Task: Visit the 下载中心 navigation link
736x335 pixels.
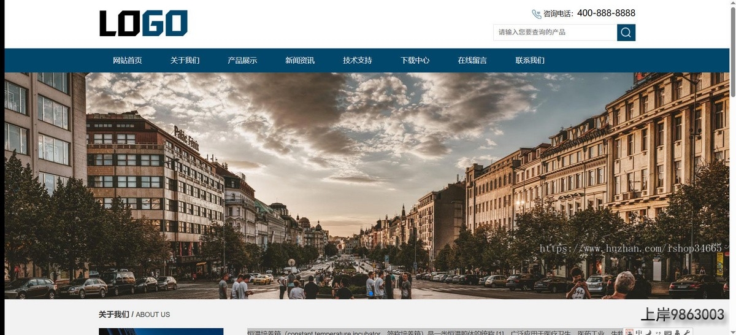Action: coord(415,60)
